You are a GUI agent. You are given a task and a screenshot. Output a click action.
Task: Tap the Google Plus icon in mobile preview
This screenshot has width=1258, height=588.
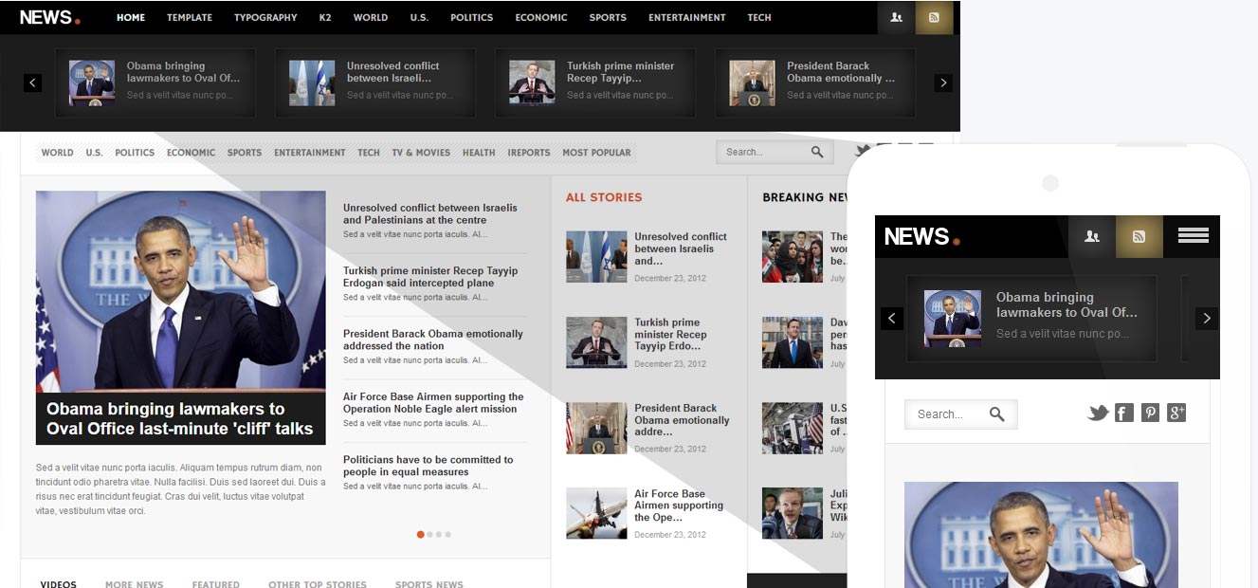pos(1176,413)
